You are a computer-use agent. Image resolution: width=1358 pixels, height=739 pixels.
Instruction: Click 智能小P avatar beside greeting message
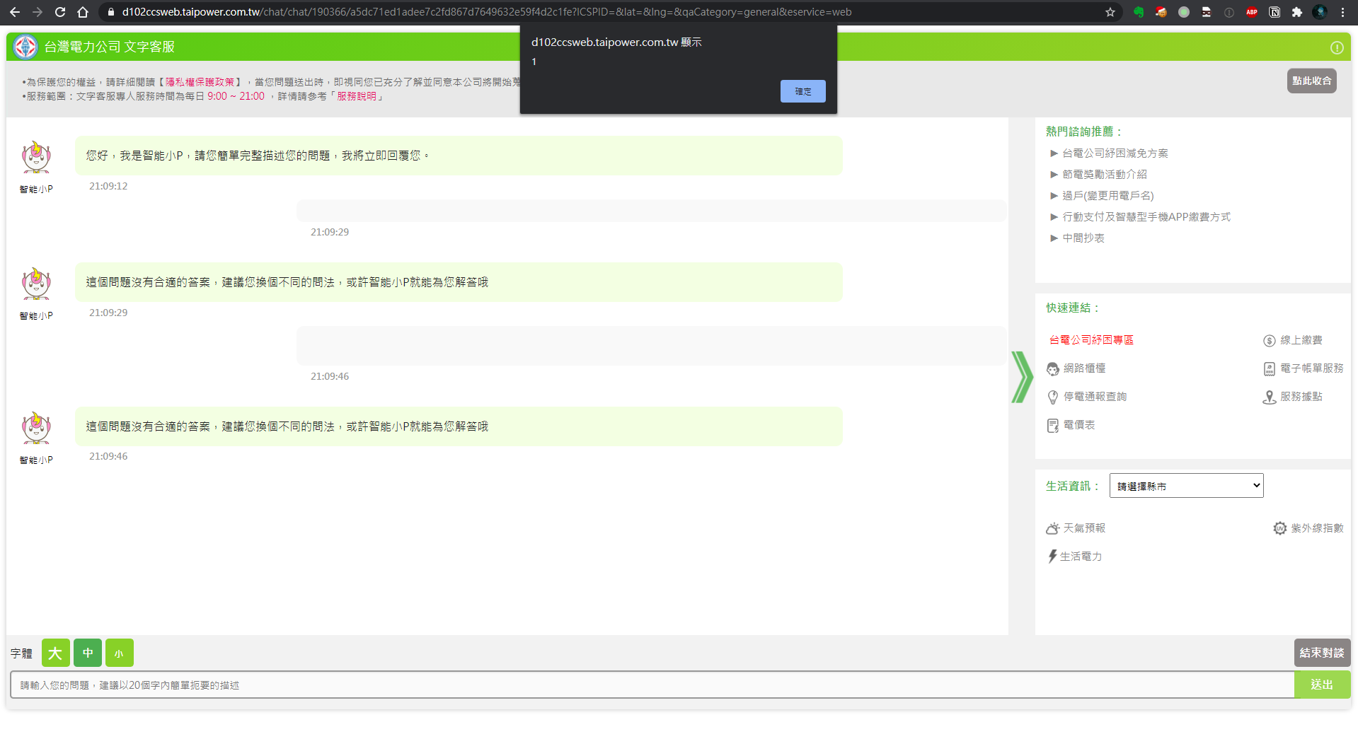[36, 158]
